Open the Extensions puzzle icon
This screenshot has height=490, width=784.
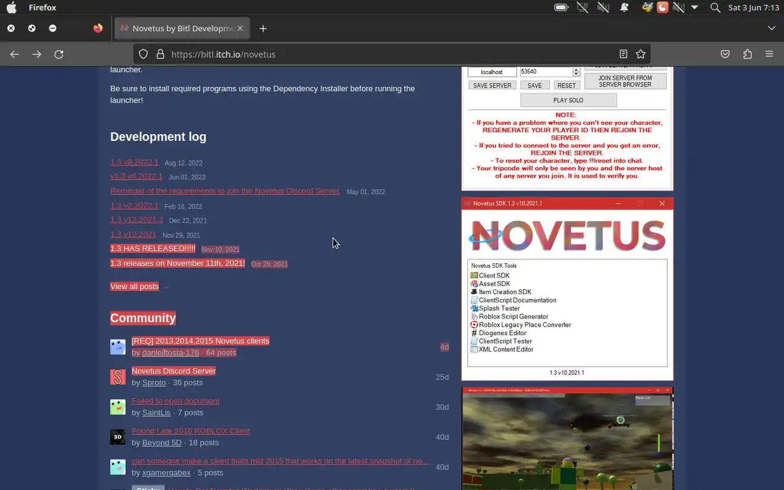click(747, 54)
